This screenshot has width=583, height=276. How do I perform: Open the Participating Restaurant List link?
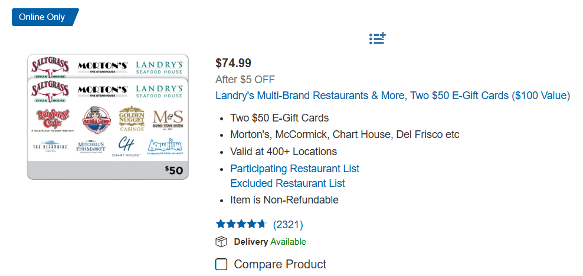pos(294,169)
